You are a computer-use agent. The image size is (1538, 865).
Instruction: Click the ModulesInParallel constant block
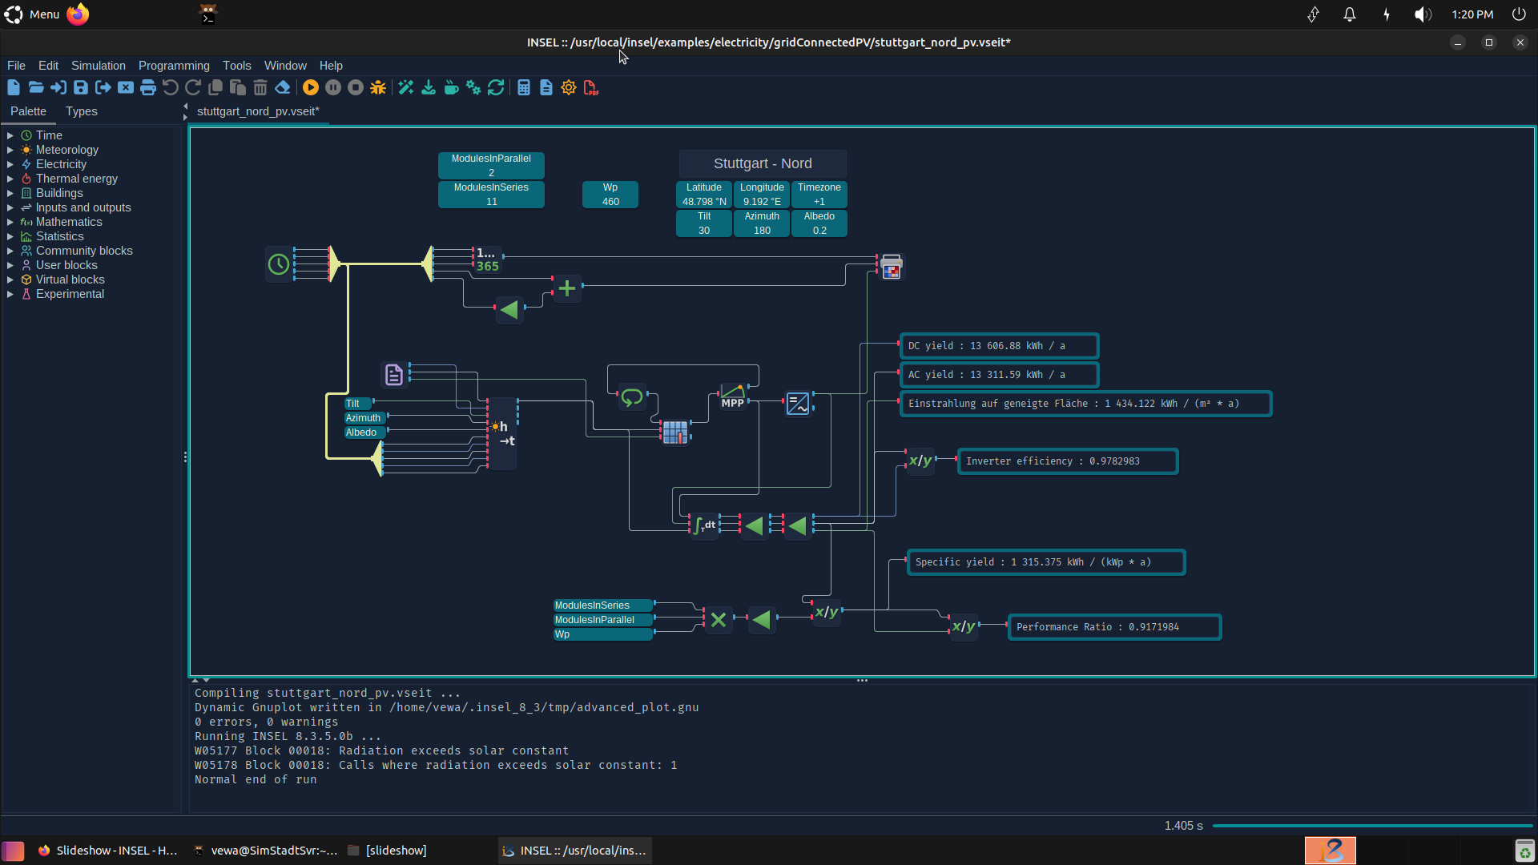pos(491,165)
